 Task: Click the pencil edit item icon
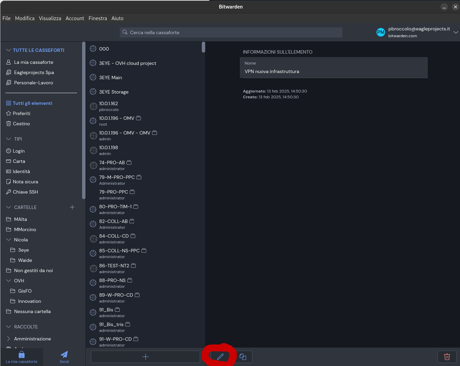pyautogui.click(x=220, y=357)
